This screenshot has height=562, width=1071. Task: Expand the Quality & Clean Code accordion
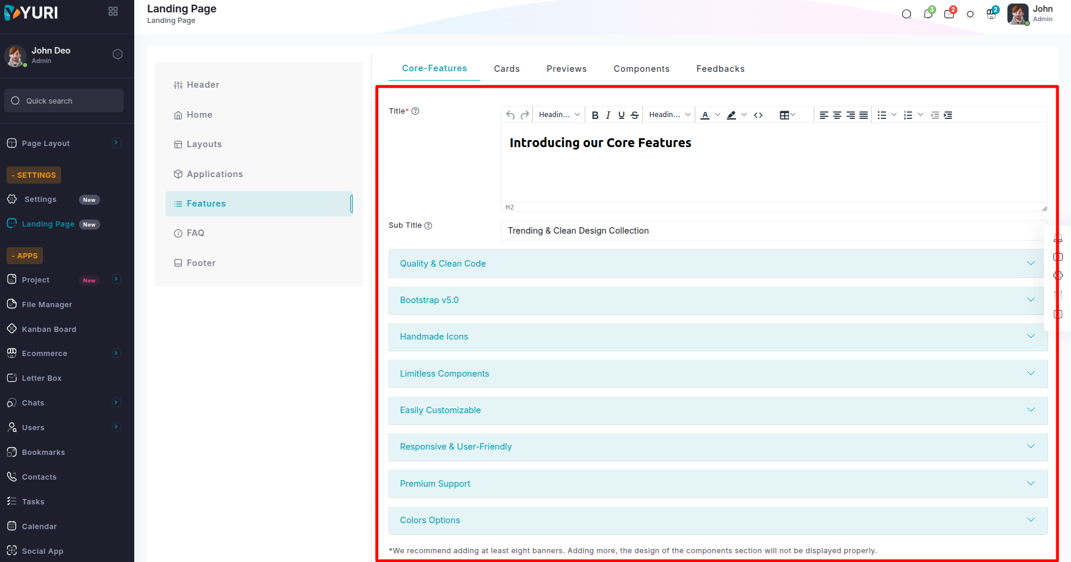pos(718,264)
